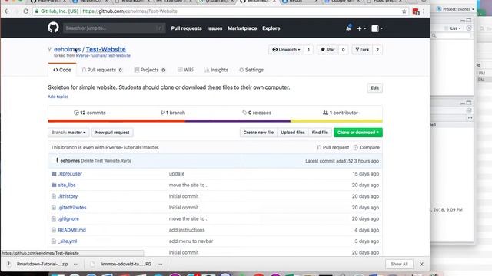492x276 pixels.
Task: Close the downloads bar
Action: [421, 264]
